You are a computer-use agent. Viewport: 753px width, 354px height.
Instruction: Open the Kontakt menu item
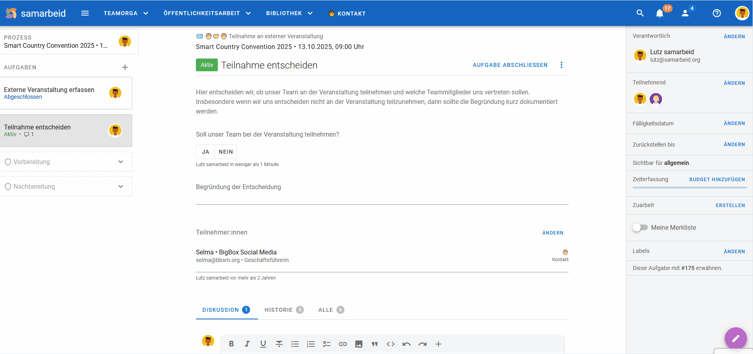tap(347, 14)
